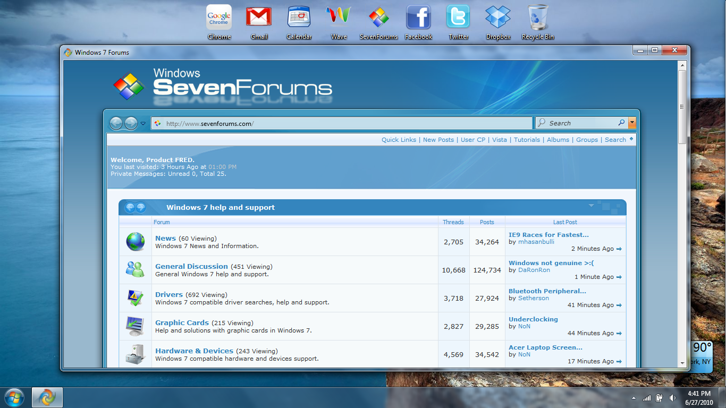Image resolution: width=726 pixels, height=408 pixels.
Task: Click the themed browser forward arrow
Action: coord(131,123)
